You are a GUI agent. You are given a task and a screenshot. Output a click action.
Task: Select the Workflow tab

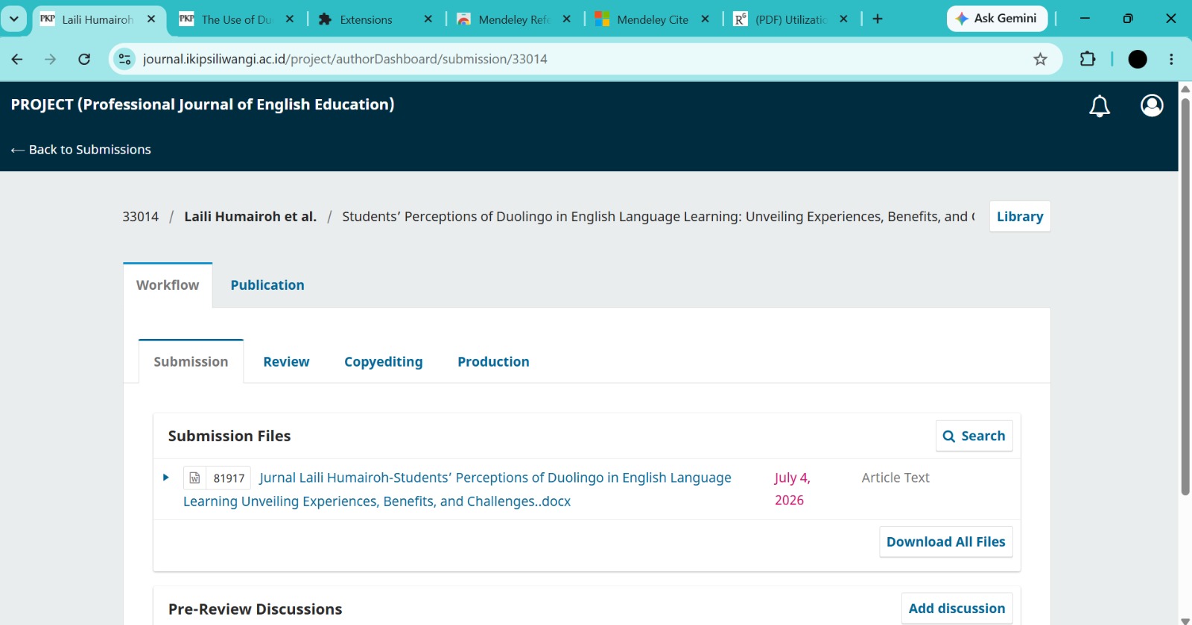[168, 285]
